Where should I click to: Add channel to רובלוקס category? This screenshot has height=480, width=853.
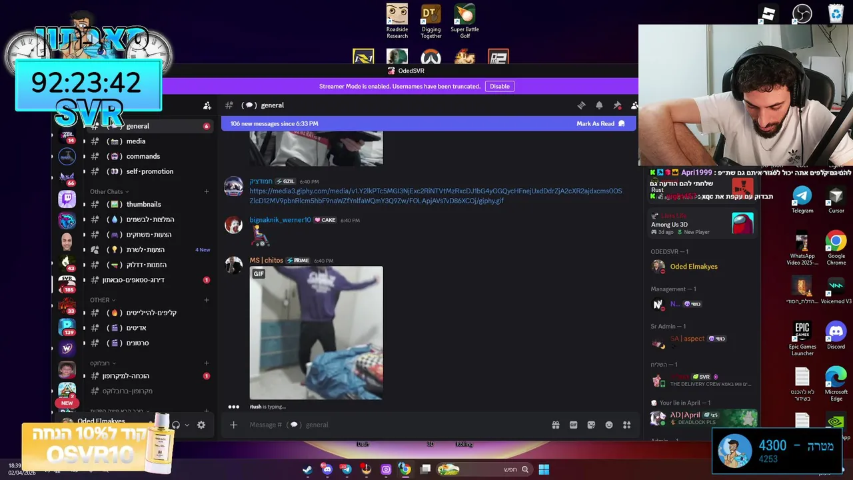tap(206, 363)
